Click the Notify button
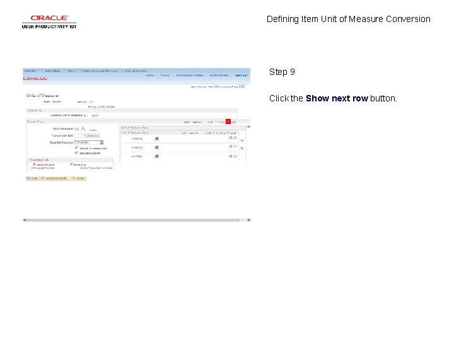Screen dimensions: 454x340 [78, 178]
